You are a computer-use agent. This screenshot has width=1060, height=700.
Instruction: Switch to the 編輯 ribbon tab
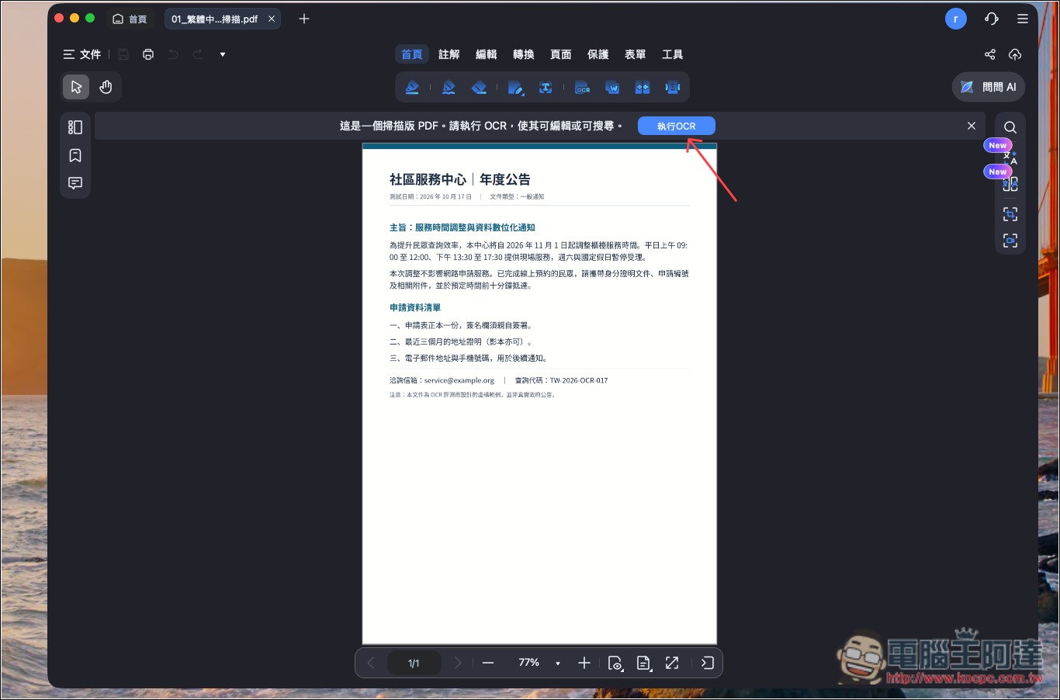(487, 54)
